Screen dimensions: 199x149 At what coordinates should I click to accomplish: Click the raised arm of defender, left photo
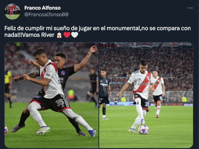(x=86, y=58)
